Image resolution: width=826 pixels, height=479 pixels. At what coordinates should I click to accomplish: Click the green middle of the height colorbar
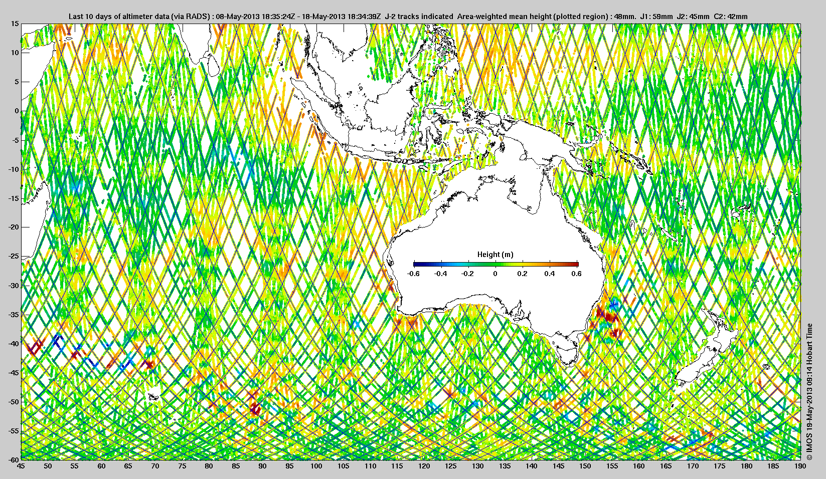pyautogui.click(x=495, y=265)
